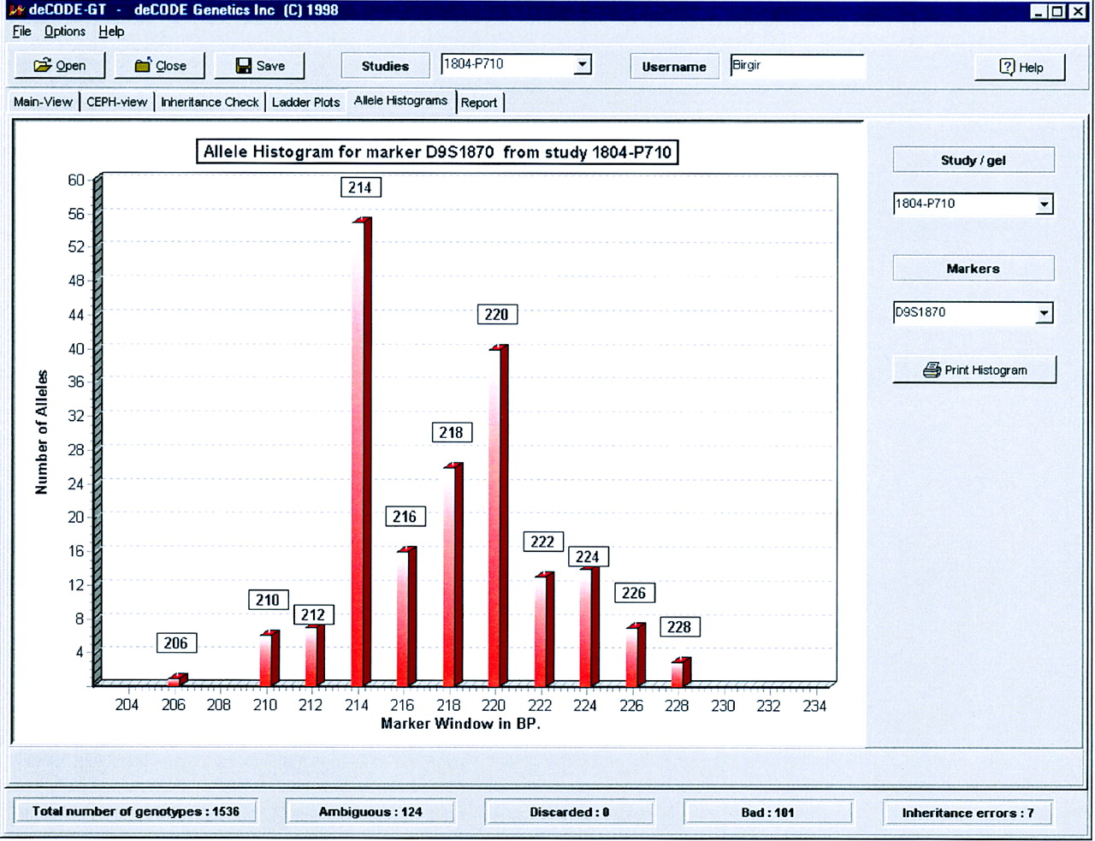This screenshot has height=841, width=1095.
Task: Switch to the Ladder Plots tab
Action: (305, 103)
